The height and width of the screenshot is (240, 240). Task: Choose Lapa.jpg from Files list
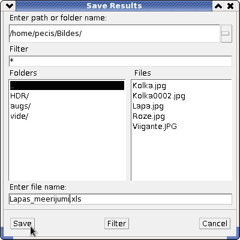148,106
